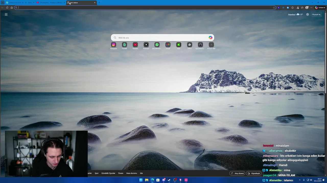This screenshot has height=183, width=327.
Task: Click the Istanbul weather widget
Action: (x=296, y=14)
